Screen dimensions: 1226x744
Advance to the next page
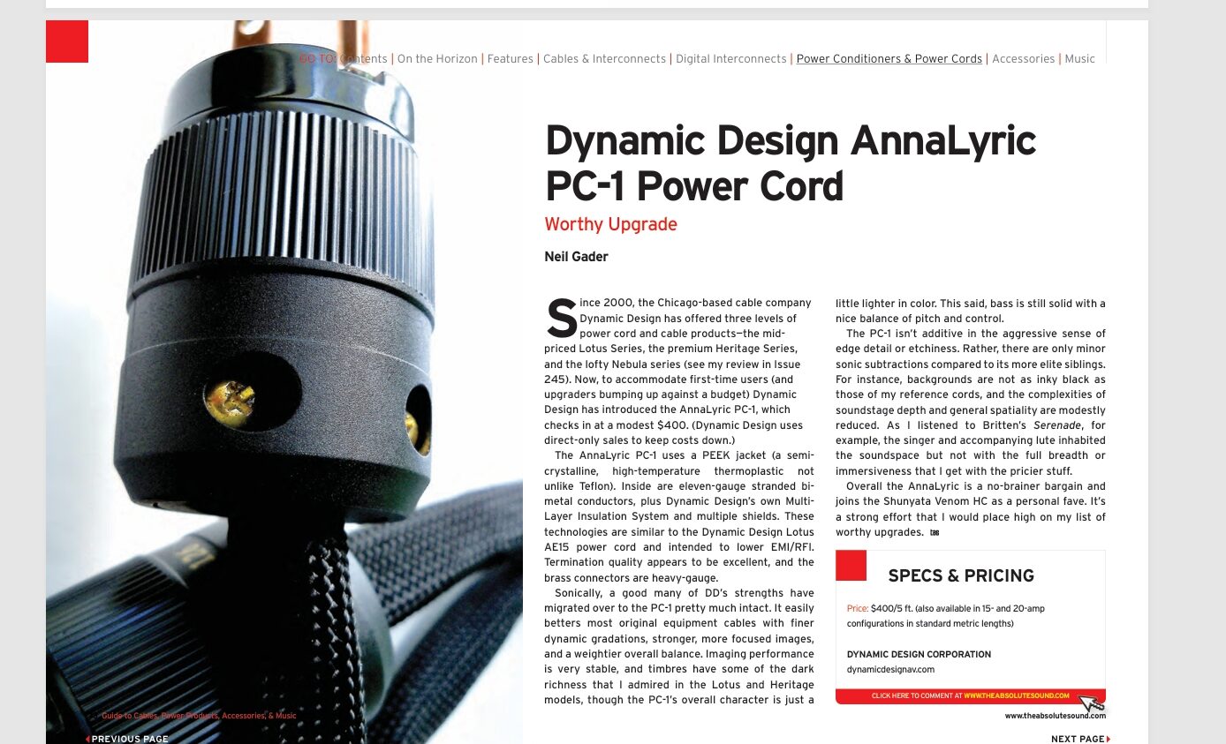[x=1080, y=739]
